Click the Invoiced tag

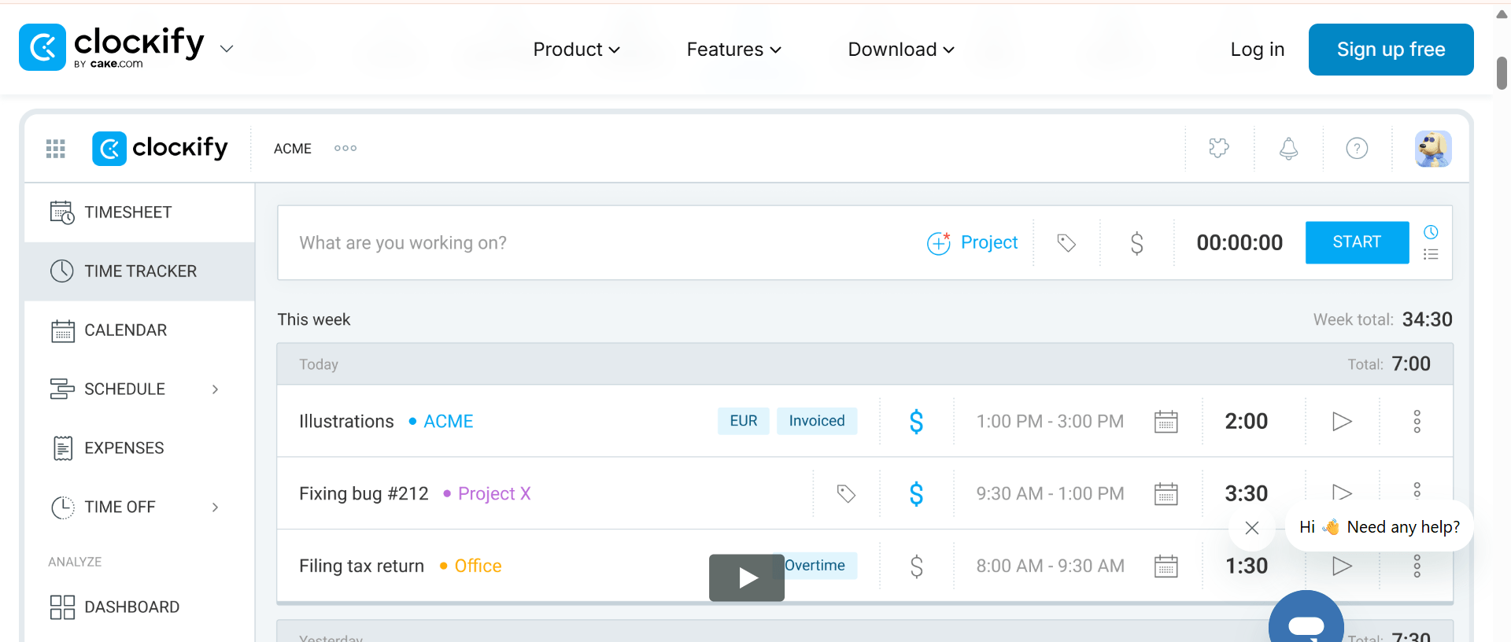pos(817,421)
